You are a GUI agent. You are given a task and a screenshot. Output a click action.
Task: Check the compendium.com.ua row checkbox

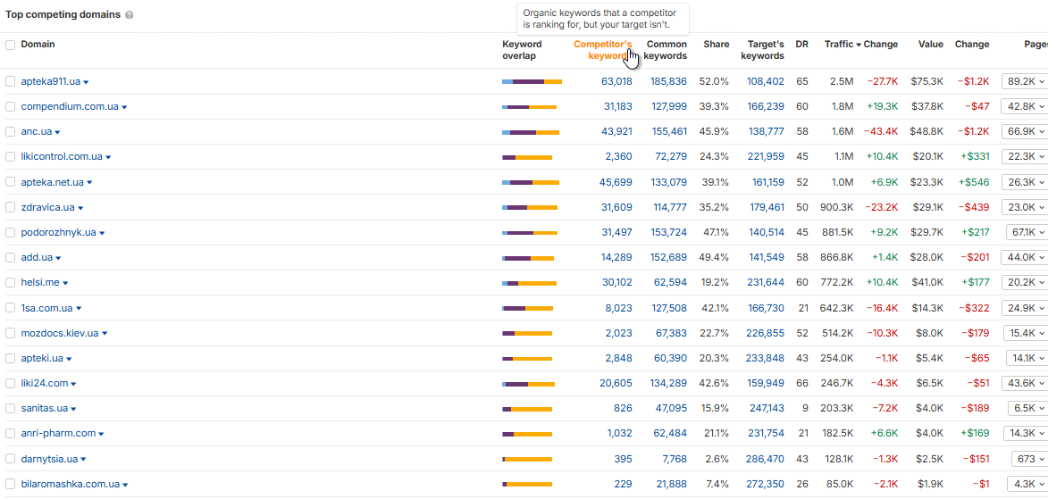[x=10, y=106]
